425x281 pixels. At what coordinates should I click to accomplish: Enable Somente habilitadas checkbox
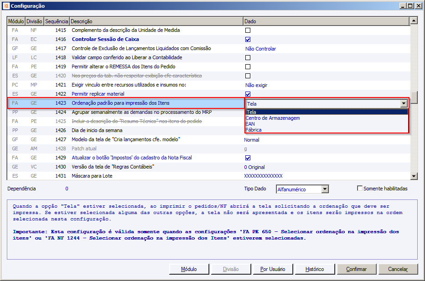point(360,188)
